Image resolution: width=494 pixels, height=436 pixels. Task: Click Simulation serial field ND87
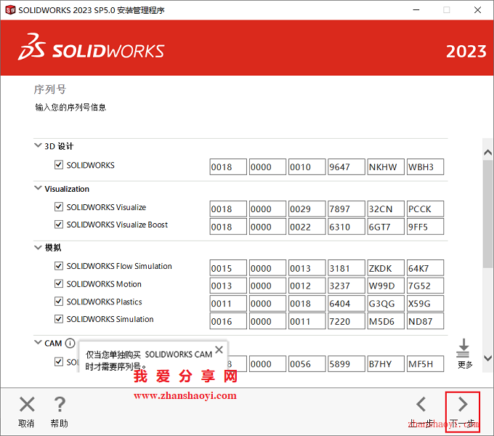pyautogui.click(x=425, y=321)
